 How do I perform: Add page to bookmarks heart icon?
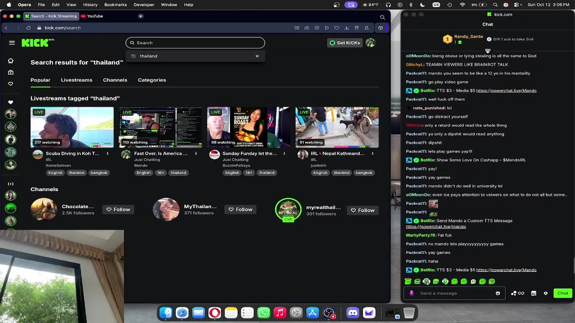[x=336, y=28]
